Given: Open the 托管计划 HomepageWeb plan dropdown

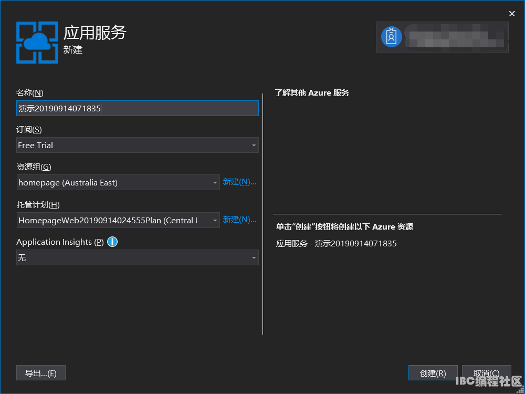Looking at the screenshot, I should 118,220.
